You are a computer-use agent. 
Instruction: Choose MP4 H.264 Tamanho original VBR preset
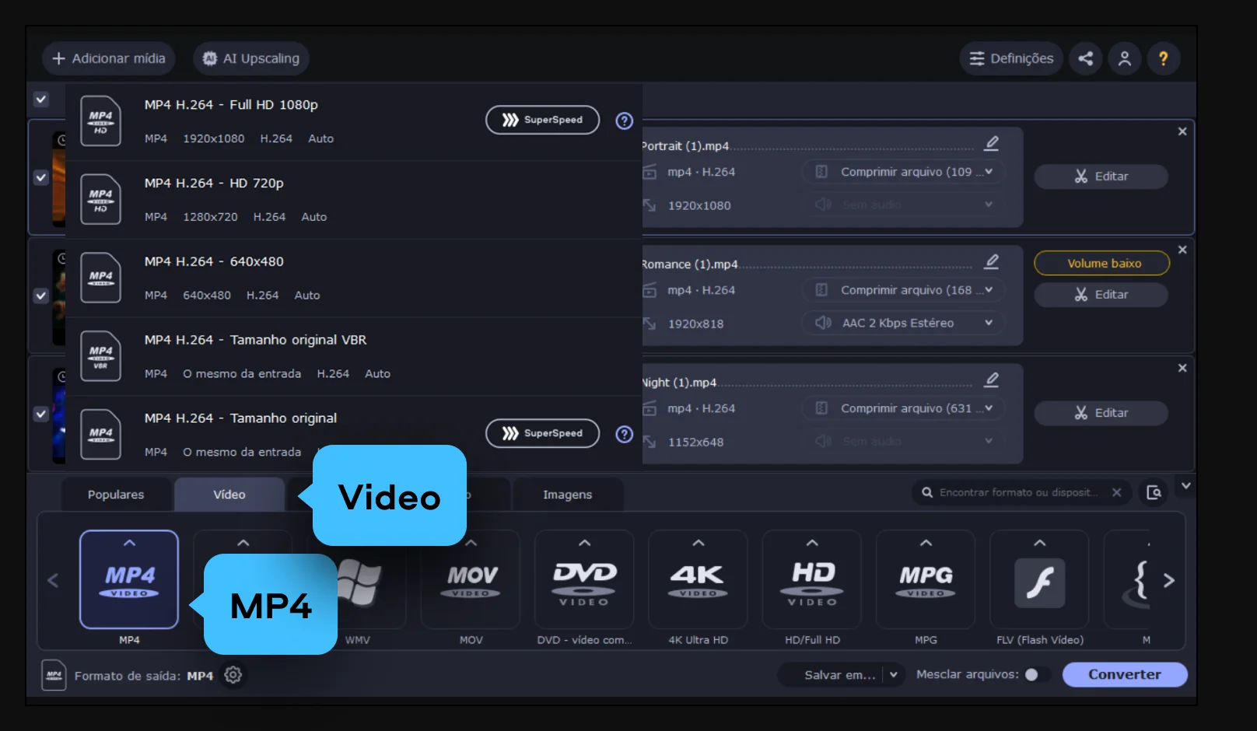[354, 357]
